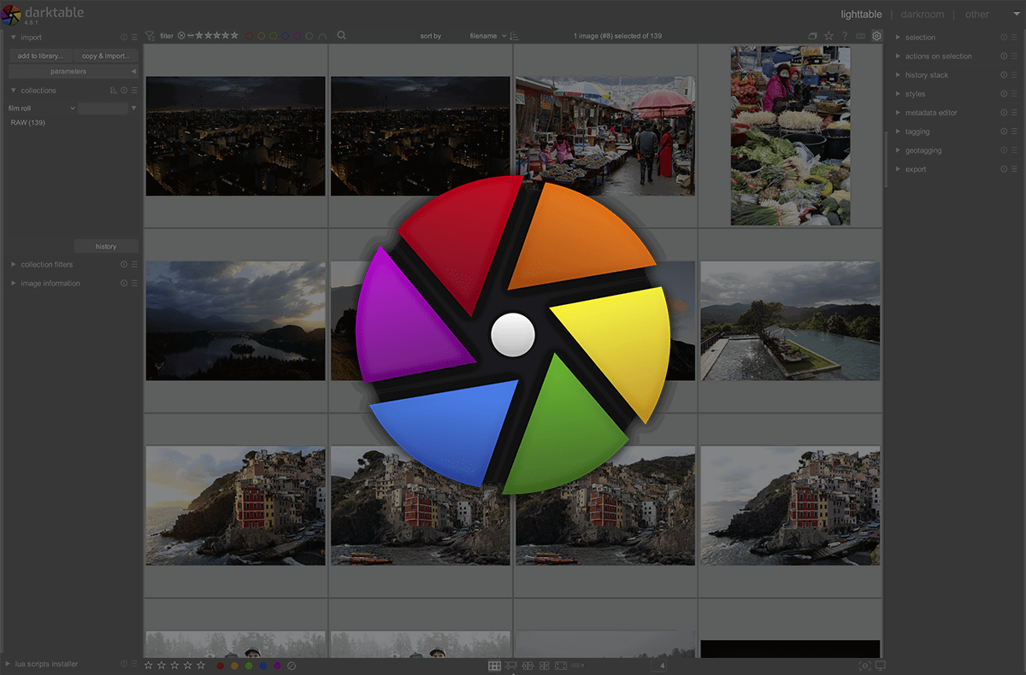
Task: Toggle grouping icon in top toolbar
Action: (x=812, y=36)
